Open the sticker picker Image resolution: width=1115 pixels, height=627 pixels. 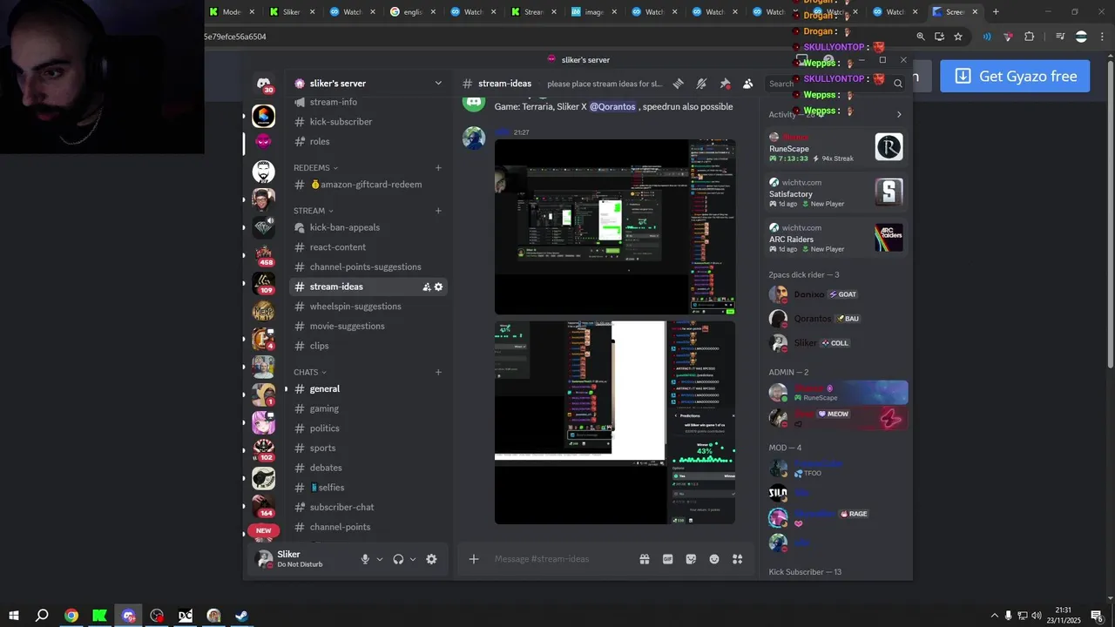(x=691, y=559)
